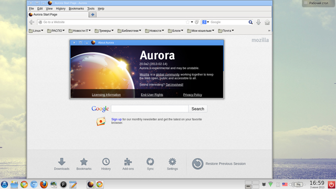
Task: Open the search engine selector dropdown
Action: (205, 22)
